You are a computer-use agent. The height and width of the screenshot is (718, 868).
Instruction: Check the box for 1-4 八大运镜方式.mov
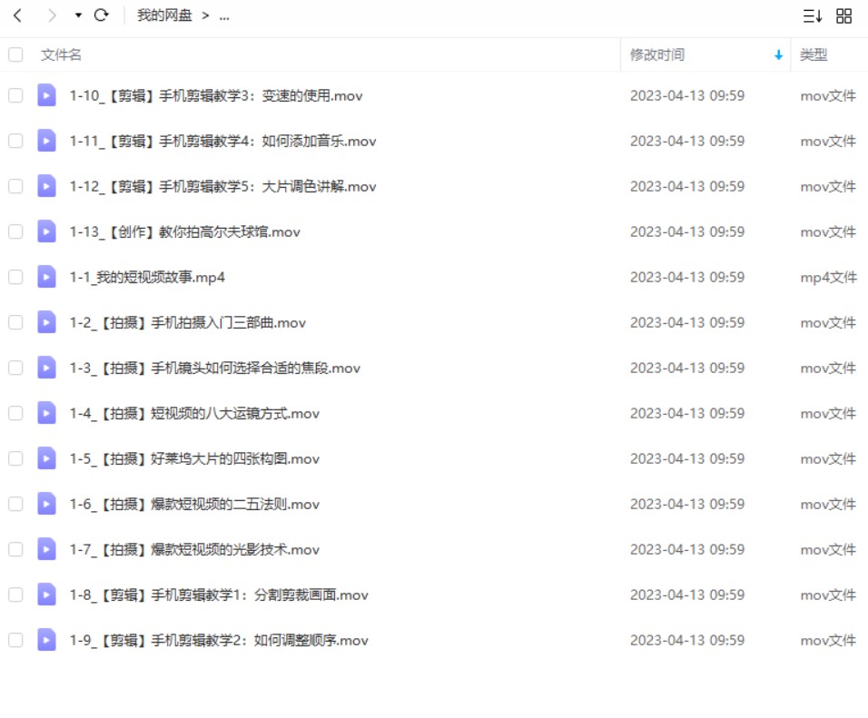click(15, 414)
